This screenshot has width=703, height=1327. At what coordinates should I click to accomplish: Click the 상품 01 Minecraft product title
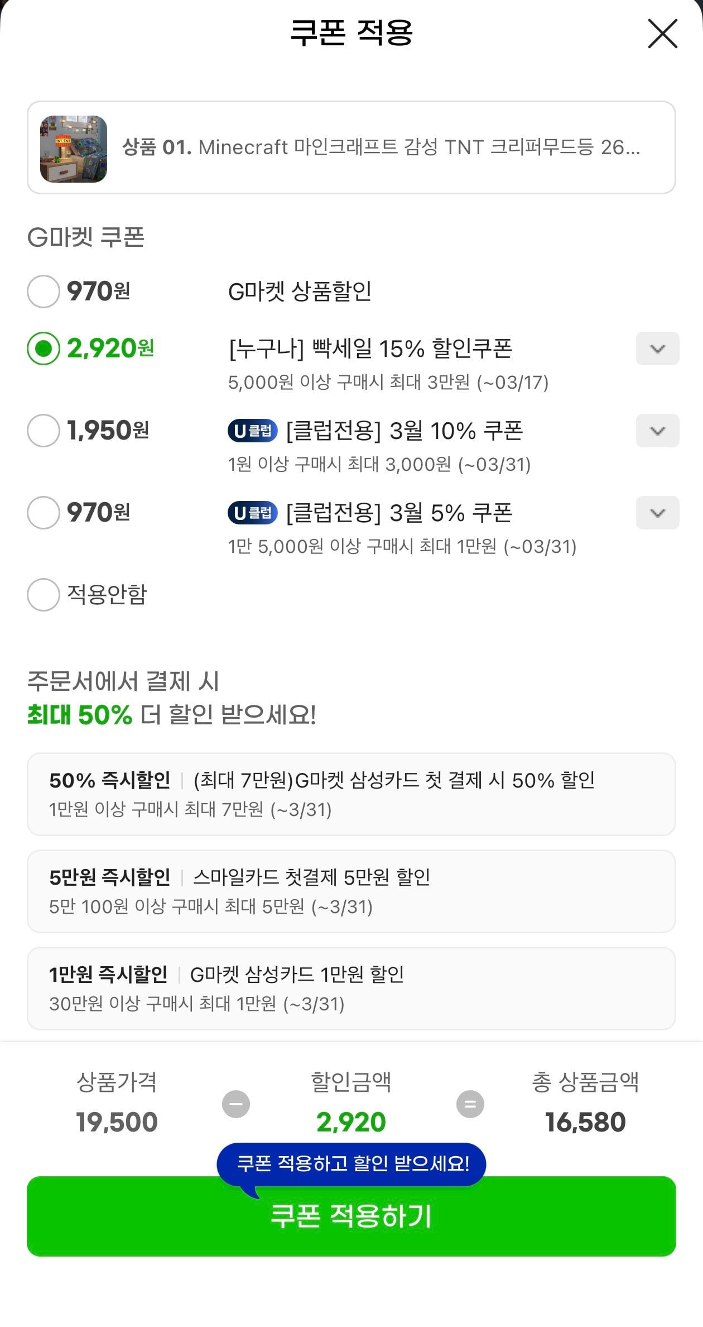[x=381, y=147]
